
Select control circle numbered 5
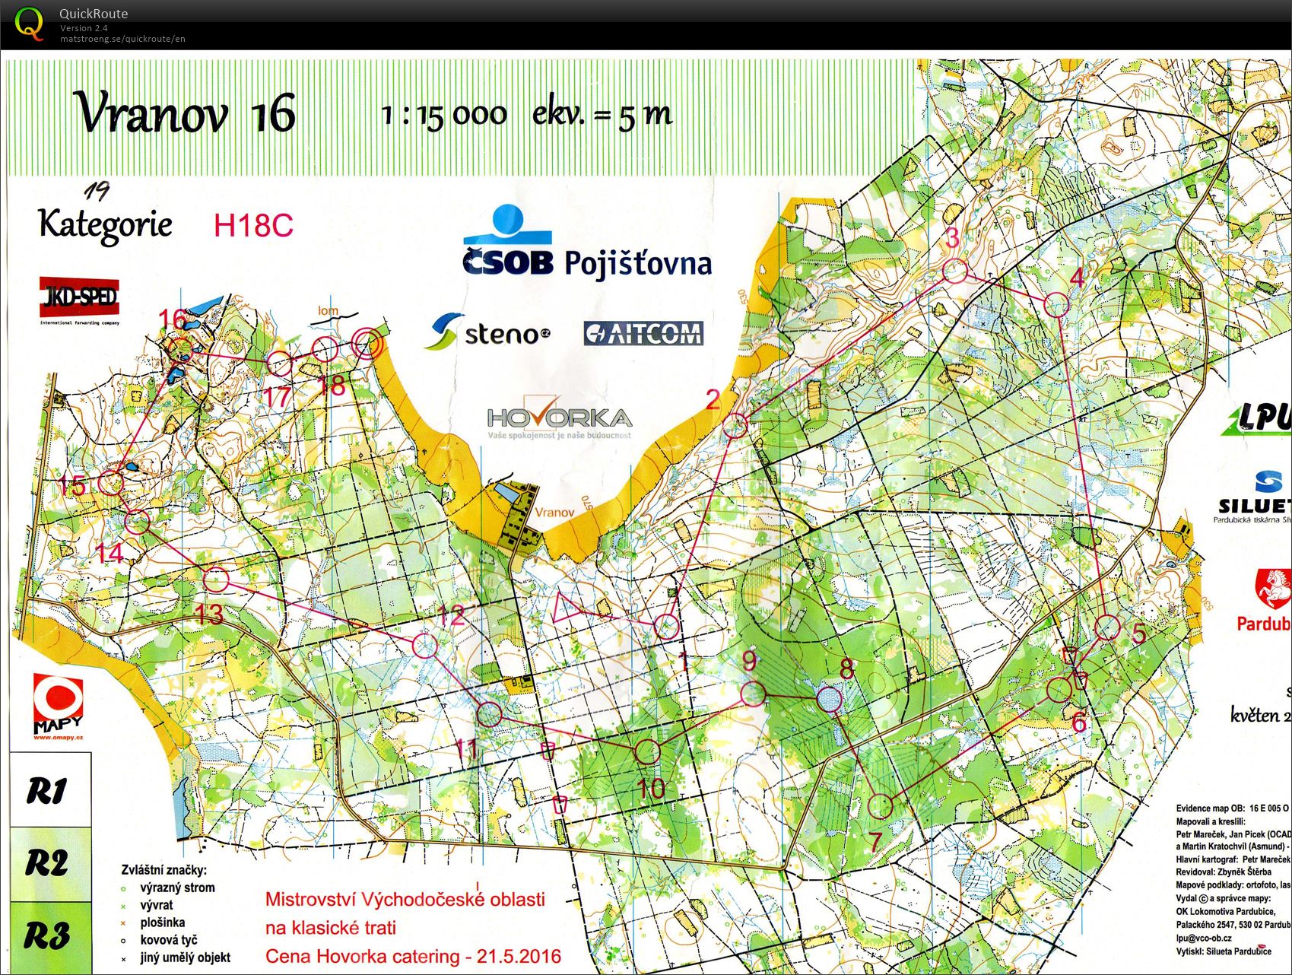[x=1108, y=627]
